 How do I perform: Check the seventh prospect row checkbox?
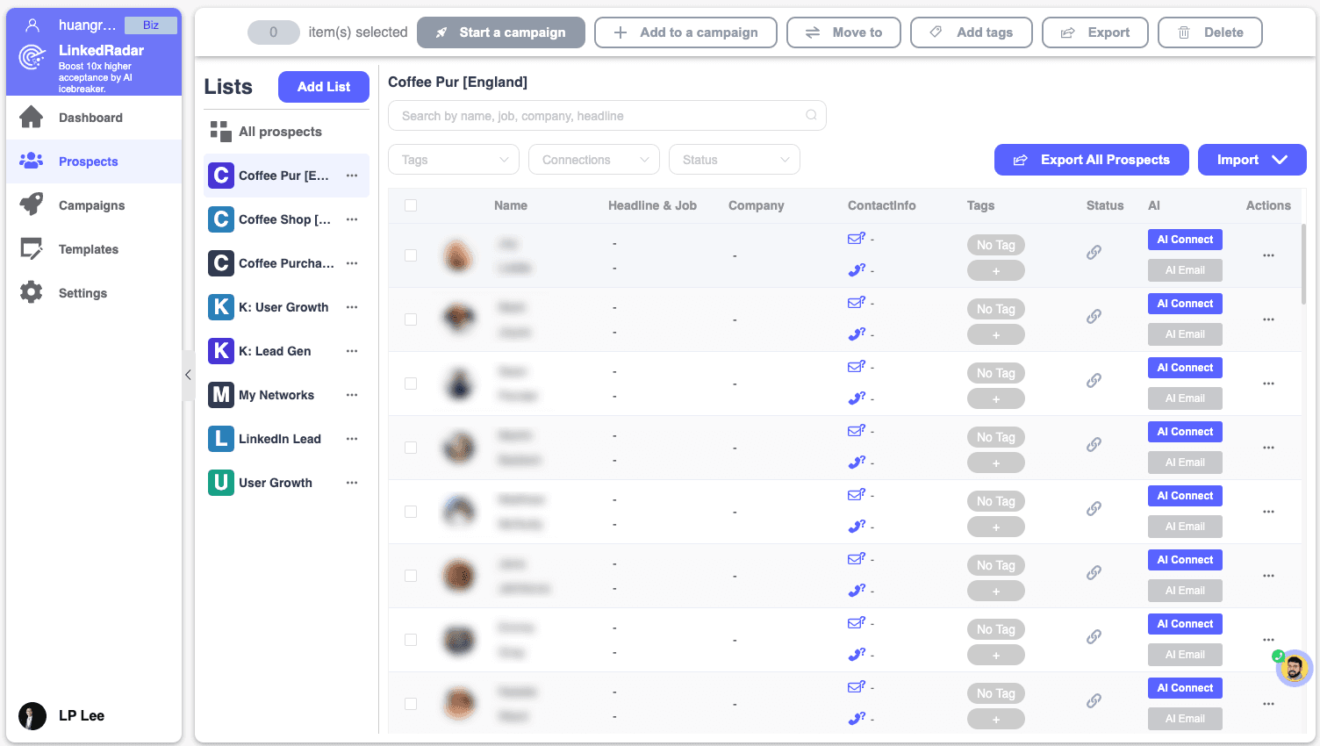pyautogui.click(x=411, y=640)
